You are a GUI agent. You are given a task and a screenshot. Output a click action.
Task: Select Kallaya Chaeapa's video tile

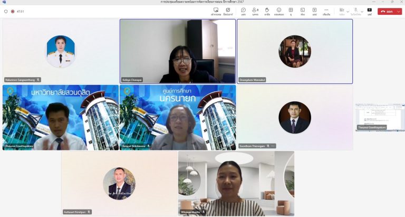click(x=177, y=51)
